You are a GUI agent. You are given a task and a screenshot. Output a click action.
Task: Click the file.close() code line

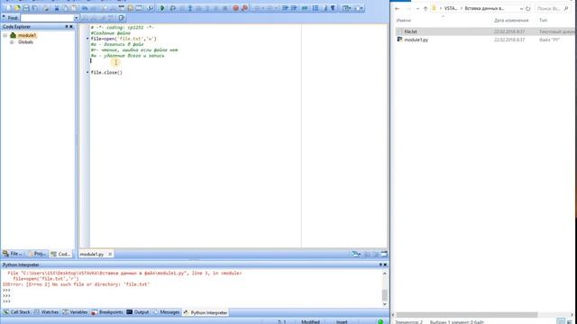pyautogui.click(x=106, y=73)
